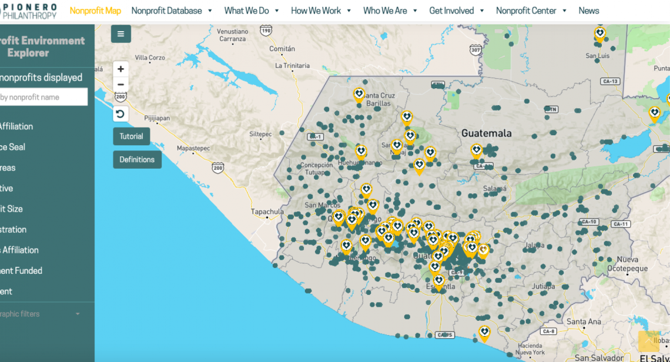The height and width of the screenshot is (362, 670).
Task: Focus the search by nonprofit name field
Action: tap(43, 97)
